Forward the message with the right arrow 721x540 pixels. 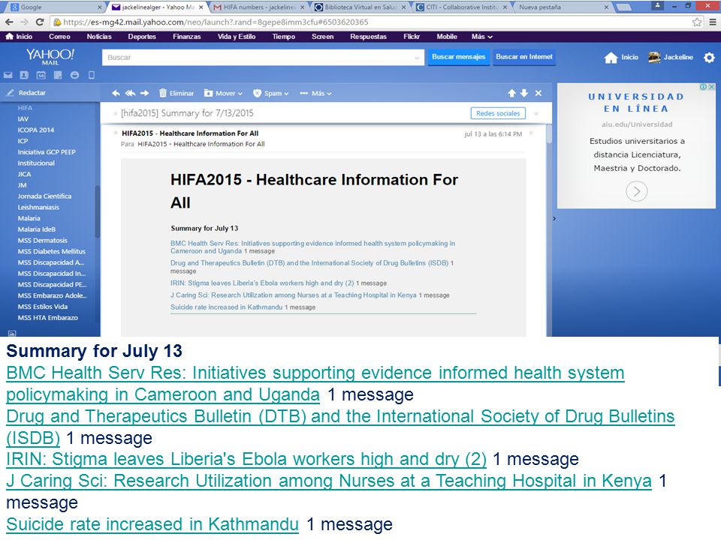pyautogui.click(x=145, y=93)
